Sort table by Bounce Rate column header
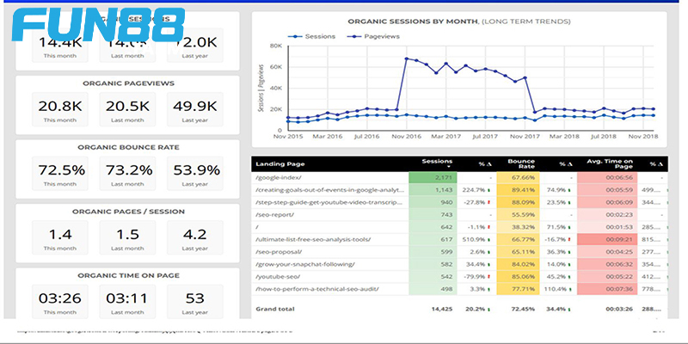 coord(521,163)
